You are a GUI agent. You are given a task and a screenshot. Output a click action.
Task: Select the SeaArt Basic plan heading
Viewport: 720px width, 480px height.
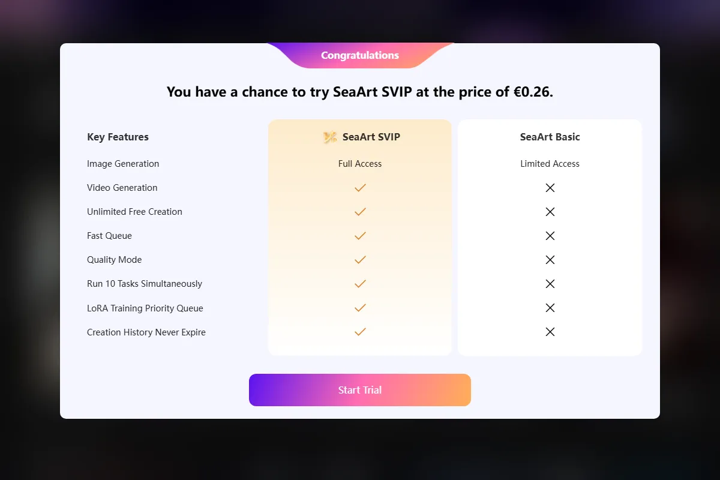pos(550,137)
